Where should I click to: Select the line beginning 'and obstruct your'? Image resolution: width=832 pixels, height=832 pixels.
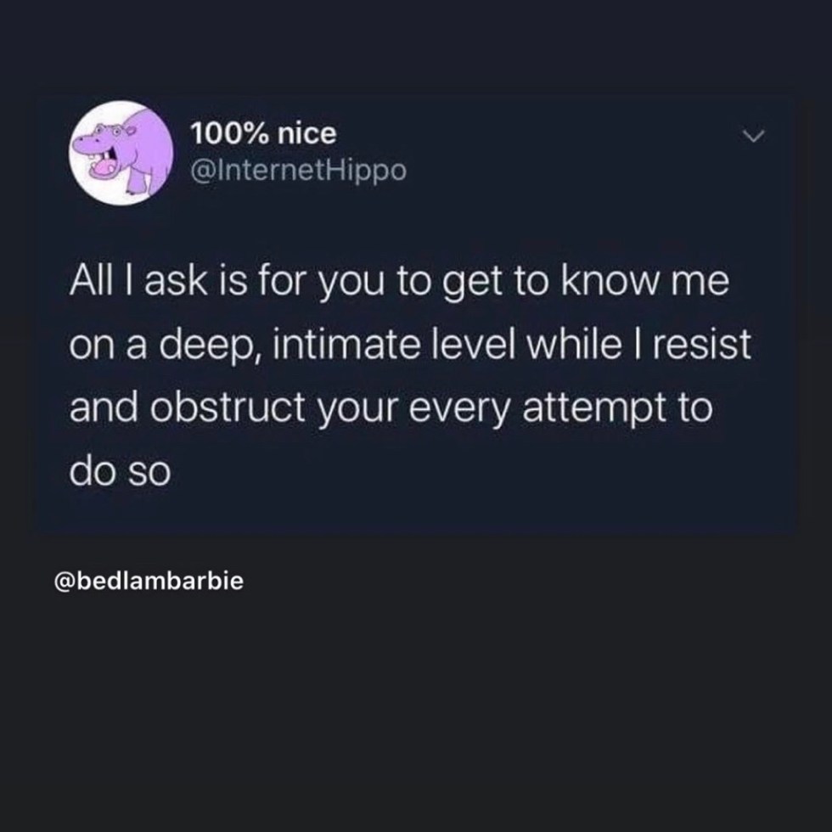click(x=391, y=408)
